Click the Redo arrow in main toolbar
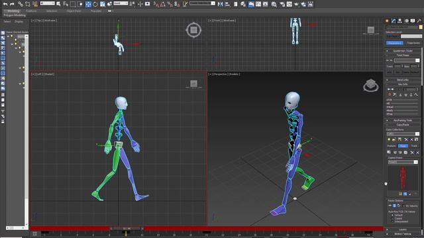Screen dimensions: 424x238 (x=12, y=4)
